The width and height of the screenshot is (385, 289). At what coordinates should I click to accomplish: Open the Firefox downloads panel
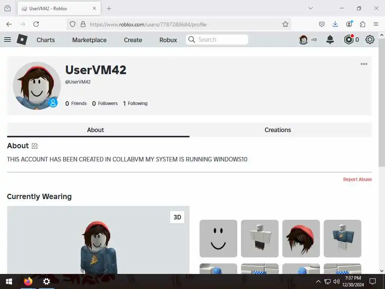pyautogui.click(x=335, y=24)
